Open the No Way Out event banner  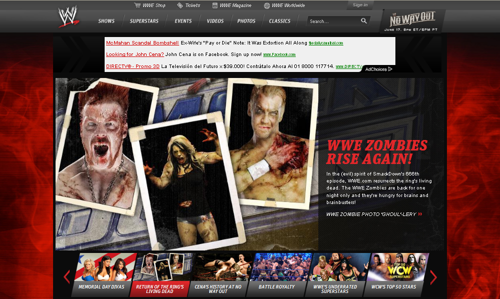point(412,21)
